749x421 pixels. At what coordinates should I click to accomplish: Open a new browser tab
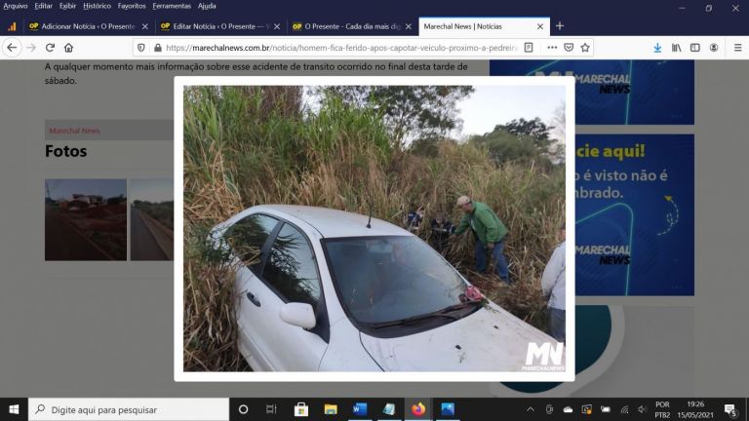[560, 26]
